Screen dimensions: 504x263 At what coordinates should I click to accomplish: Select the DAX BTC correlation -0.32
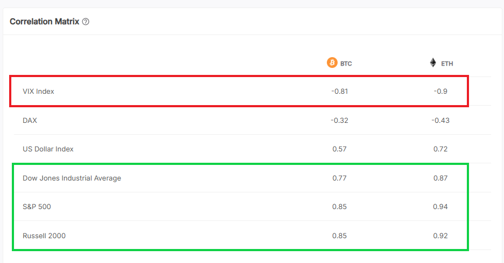(339, 120)
